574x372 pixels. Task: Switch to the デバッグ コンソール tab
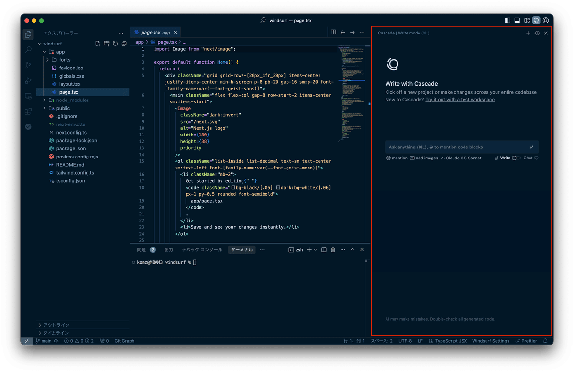[x=202, y=250]
